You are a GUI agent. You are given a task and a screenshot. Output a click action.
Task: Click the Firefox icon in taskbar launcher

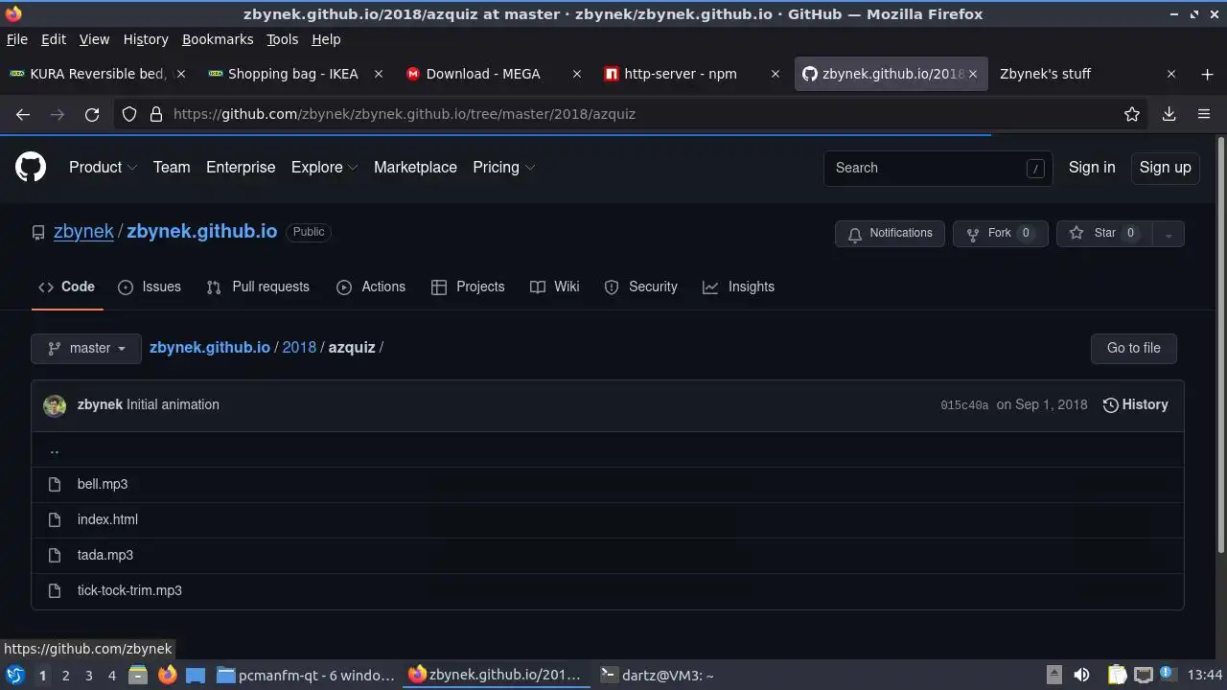167,675
